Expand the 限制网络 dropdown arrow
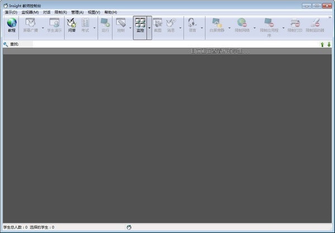The image size is (335, 233). point(255,28)
